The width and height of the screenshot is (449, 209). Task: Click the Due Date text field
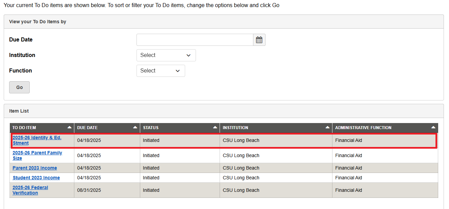[195, 40]
